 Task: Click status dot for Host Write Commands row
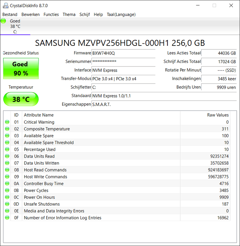click(x=7, y=177)
